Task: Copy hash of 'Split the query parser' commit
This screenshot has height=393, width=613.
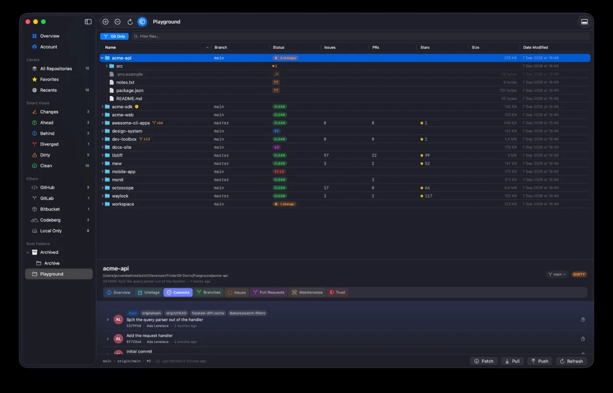Action: 583,320
